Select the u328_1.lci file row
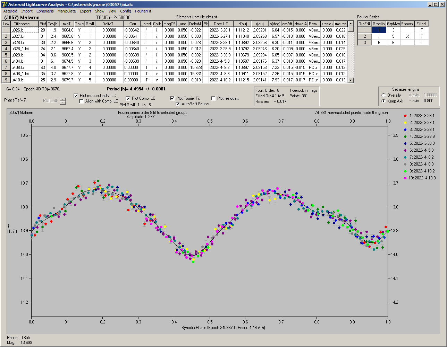 (x=25, y=49)
